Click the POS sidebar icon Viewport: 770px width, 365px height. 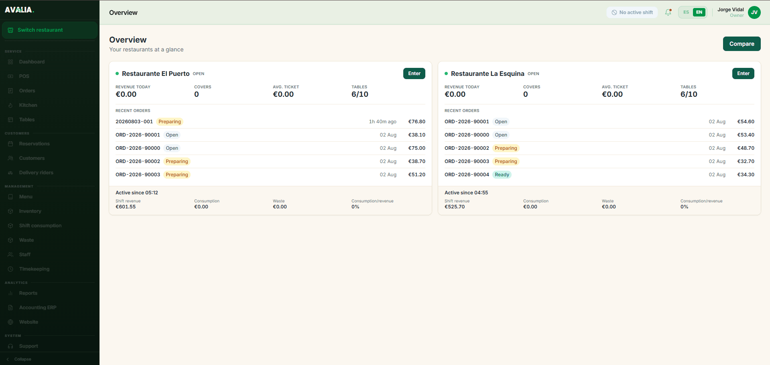click(10, 76)
